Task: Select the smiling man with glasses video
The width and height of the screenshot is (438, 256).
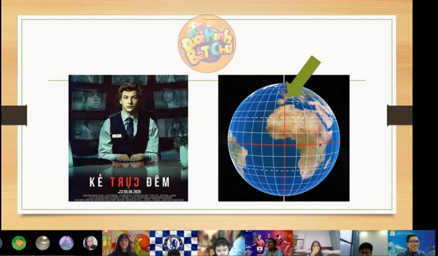Action: click(411, 243)
